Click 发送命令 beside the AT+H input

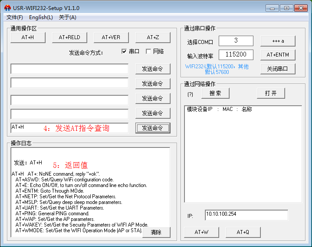click(152, 128)
